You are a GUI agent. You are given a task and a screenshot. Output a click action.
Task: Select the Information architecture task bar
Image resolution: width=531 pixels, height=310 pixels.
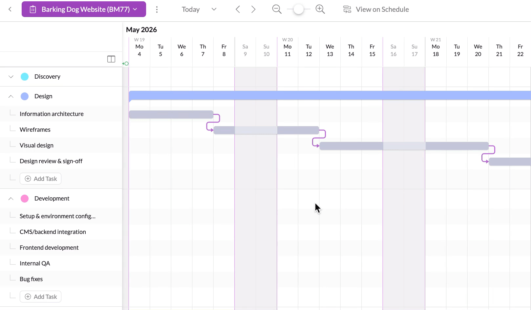[171, 114]
